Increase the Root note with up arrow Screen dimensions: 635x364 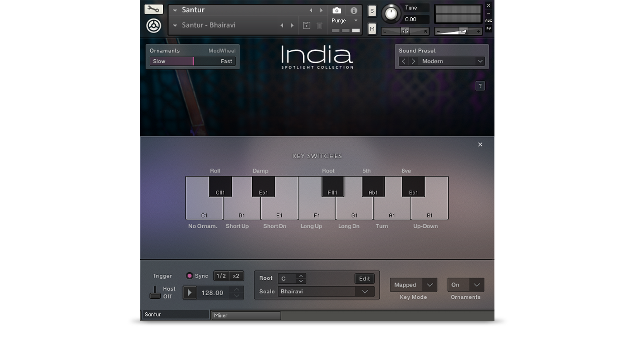pos(301,276)
